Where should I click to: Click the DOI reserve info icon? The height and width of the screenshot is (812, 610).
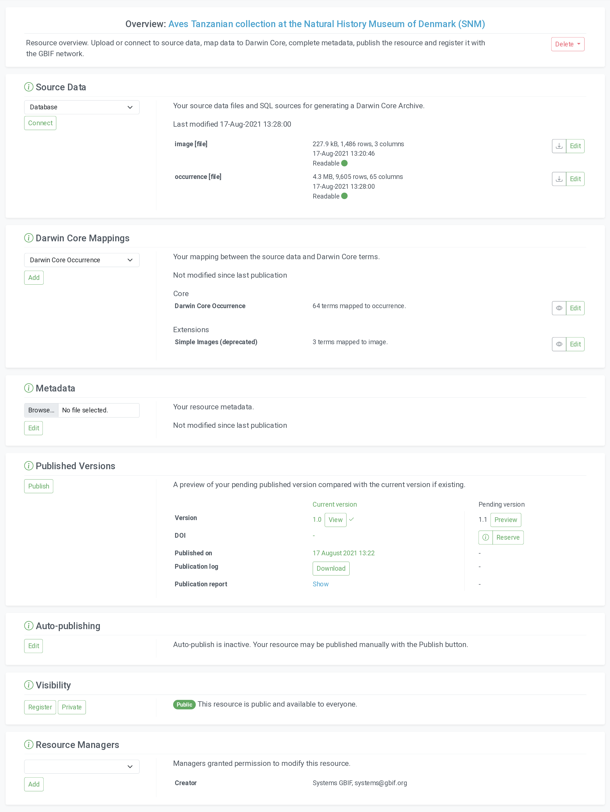485,537
